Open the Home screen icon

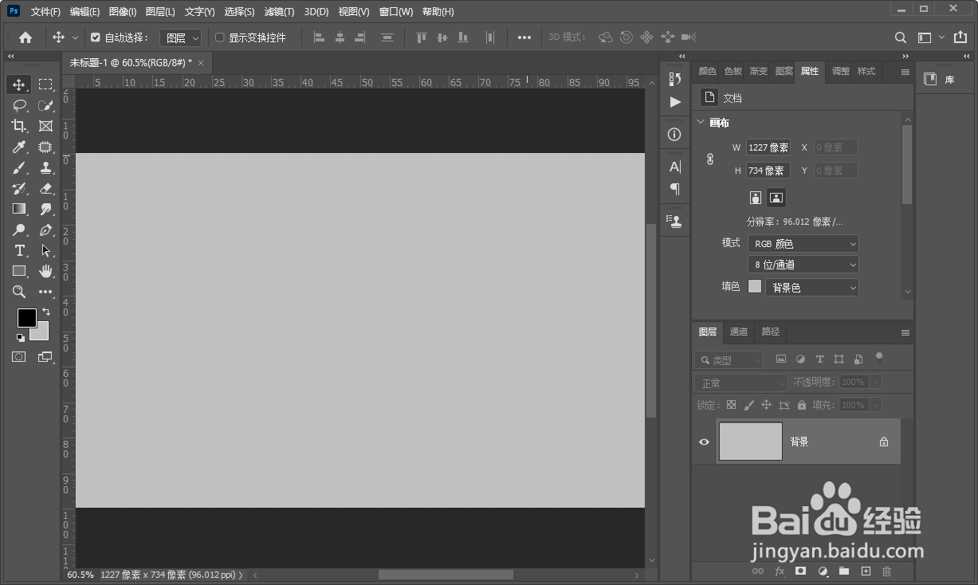coord(26,37)
